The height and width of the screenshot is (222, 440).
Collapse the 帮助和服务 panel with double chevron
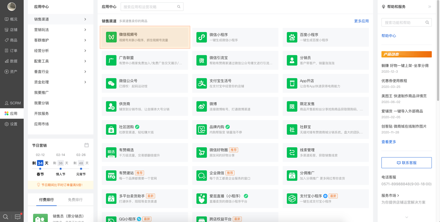(x=430, y=7)
